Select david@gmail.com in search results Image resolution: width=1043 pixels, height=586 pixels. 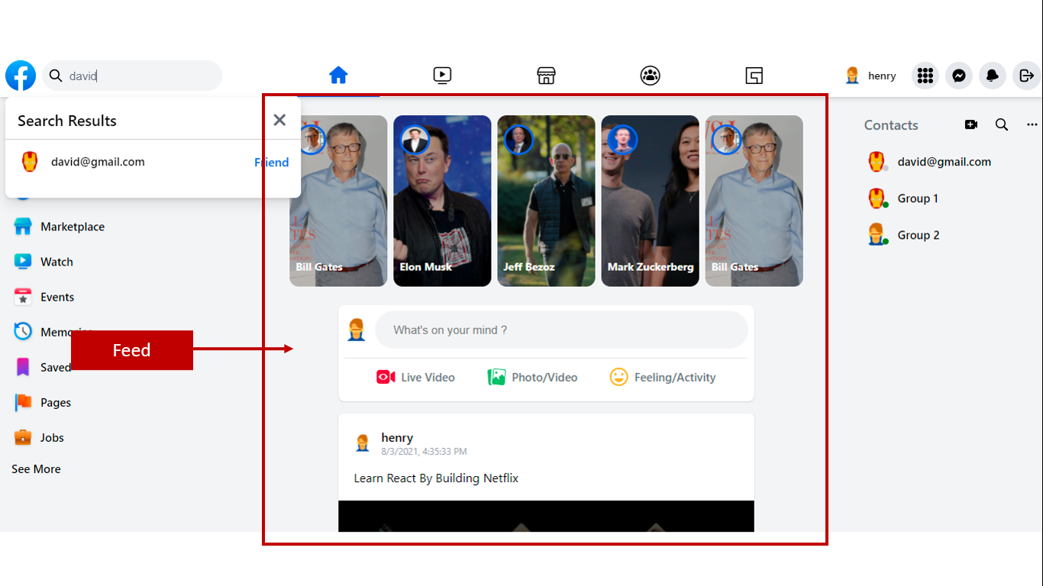click(98, 162)
